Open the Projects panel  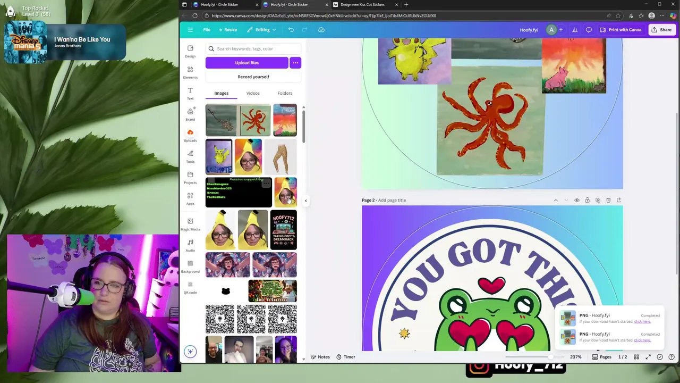pyautogui.click(x=190, y=178)
